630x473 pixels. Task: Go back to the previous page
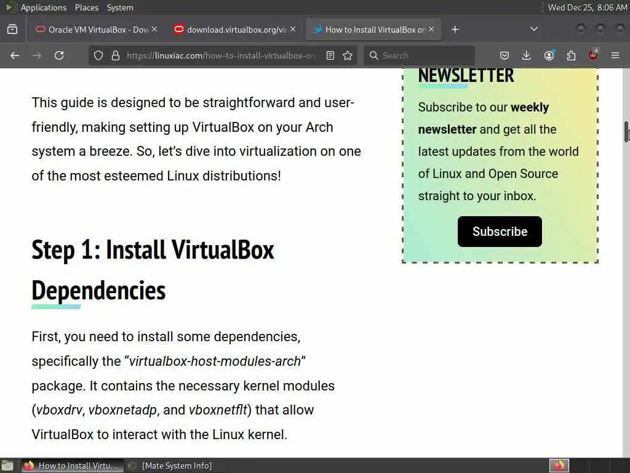[x=15, y=55]
